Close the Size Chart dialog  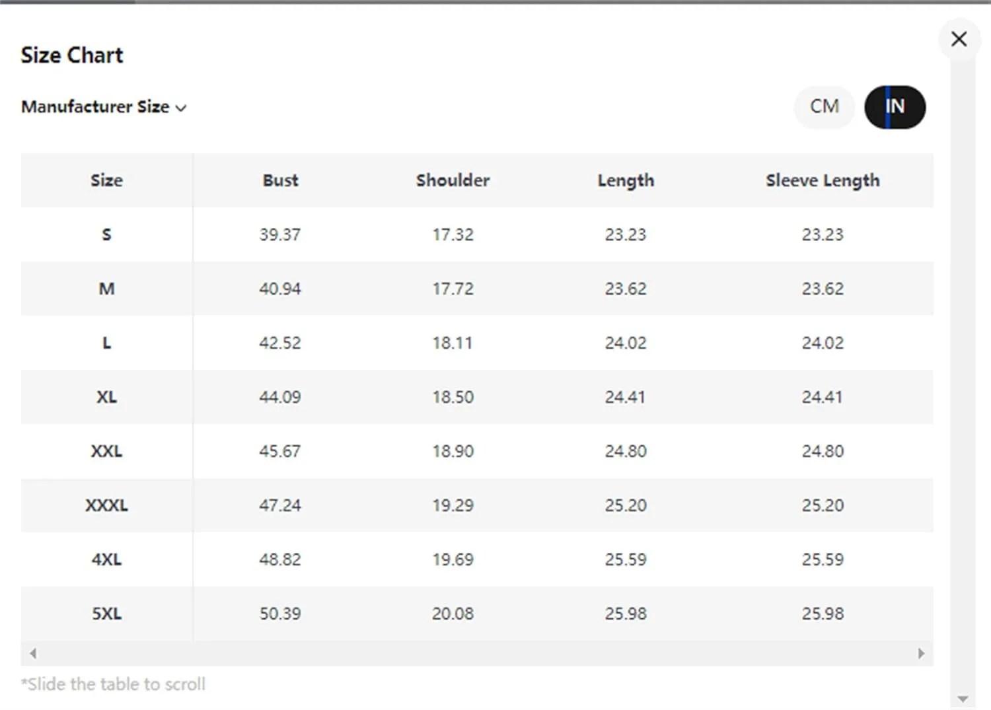pyautogui.click(x=959, y=39)
